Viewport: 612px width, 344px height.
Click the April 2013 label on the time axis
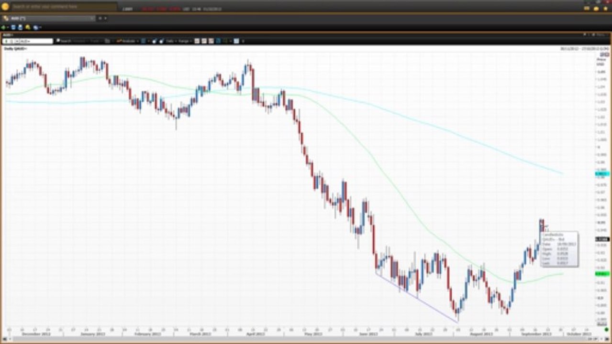[255, 334]
